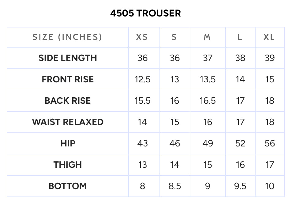The width and height of the screenshot is (292, 216).
Task: Click the SIDE LENGTH row label
Action: pos(68,58)
